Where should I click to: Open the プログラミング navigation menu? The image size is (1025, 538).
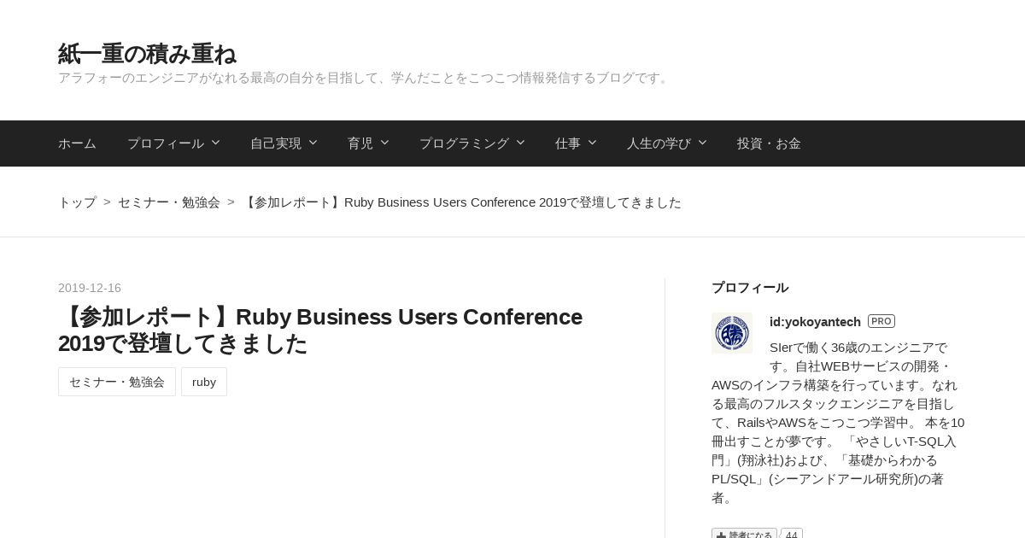(464, 143)
